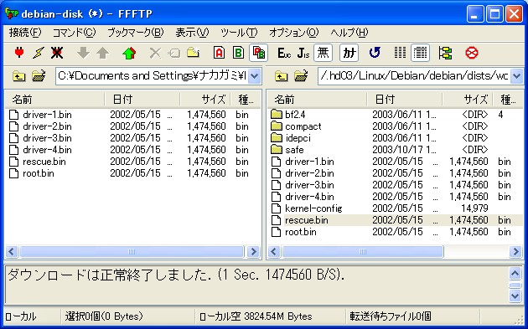Image resolution: width=528 pixels, height=329 pixels.
Task: Open the remote folder browse icon
Action: 301,76
